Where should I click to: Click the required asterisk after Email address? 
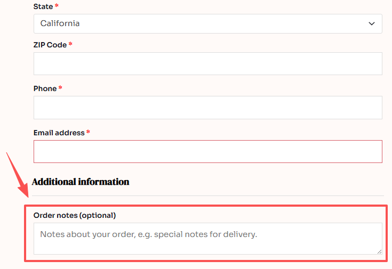click(88, 132)
